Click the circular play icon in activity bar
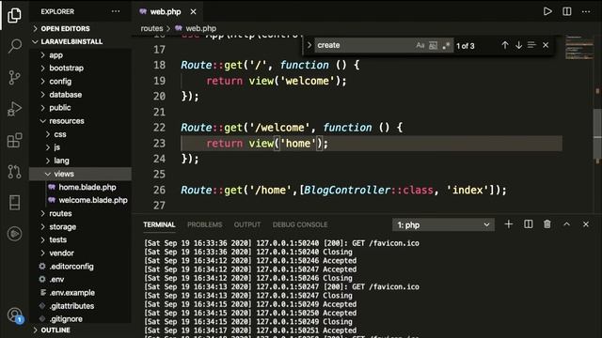The image size is (602, 338). coord(15,234)
